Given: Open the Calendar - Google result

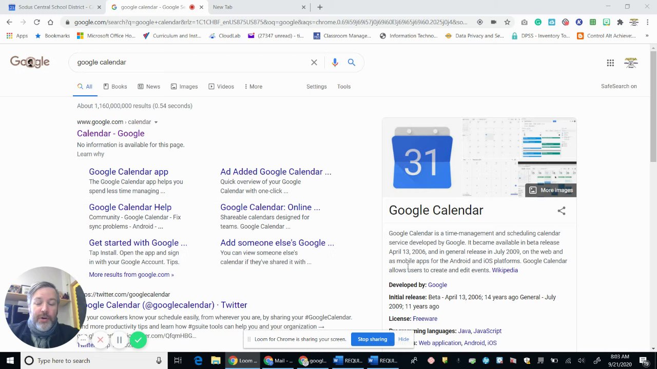Looking at the screenshot, I should [111, 133].
